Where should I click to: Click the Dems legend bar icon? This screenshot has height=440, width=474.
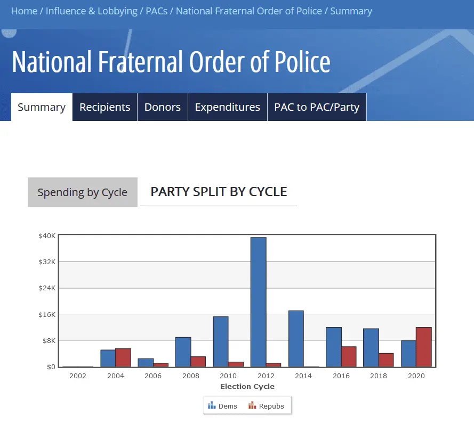pyautogui.click(x=212, y=405)
